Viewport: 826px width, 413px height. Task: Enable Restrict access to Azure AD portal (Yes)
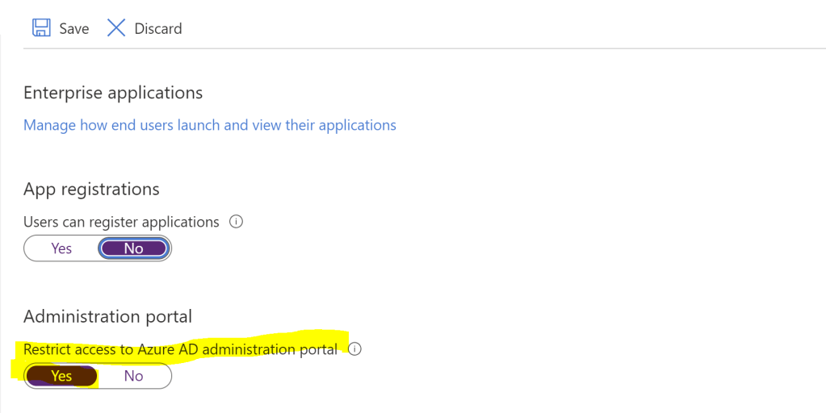point(61,376)
